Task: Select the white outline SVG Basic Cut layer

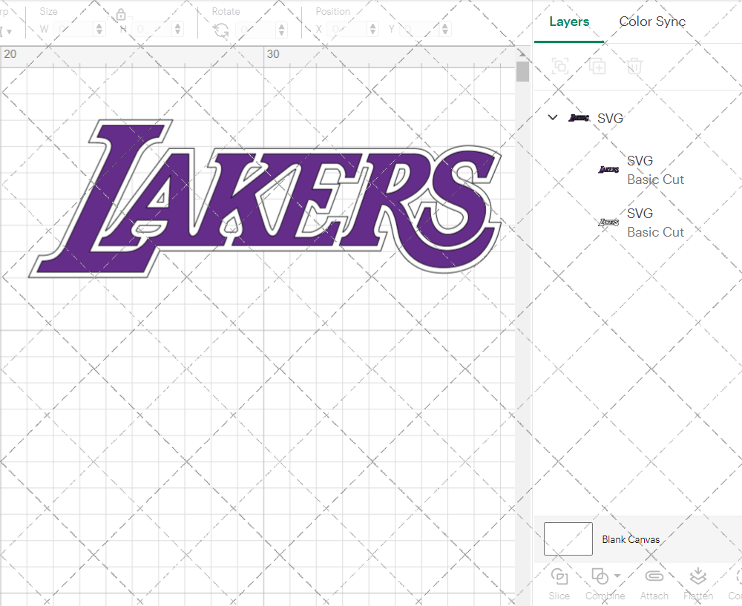Action: click(x=638, y=223)
